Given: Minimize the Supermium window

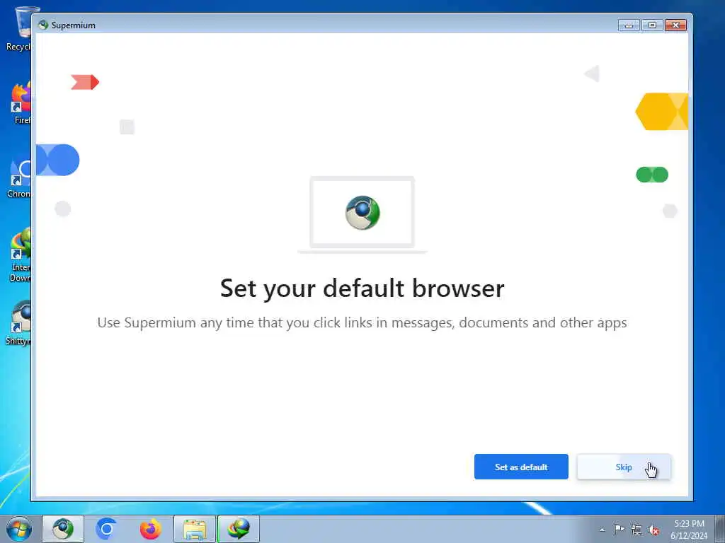Looking at the screenshot, I should 629,25.
